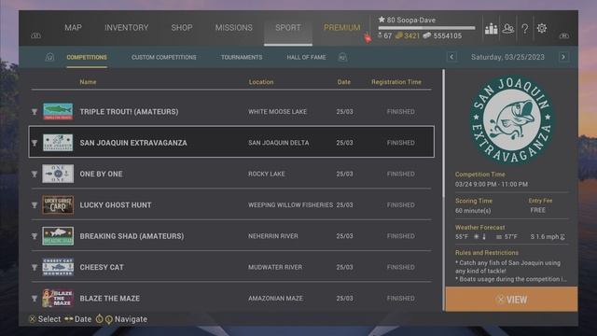Click the Blaze The Maze thumbnail
This screenshot has width=597, height=336.
pos(58,299)
